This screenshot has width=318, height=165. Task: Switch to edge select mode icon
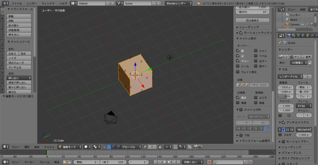(x=150, y=147)
